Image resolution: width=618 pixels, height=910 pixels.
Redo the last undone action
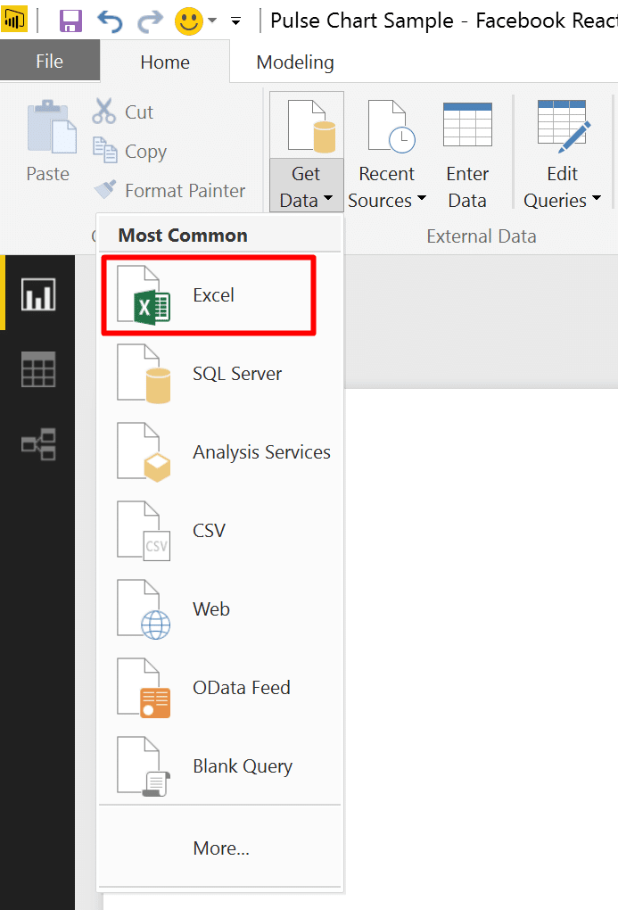[x=150, y=21]
